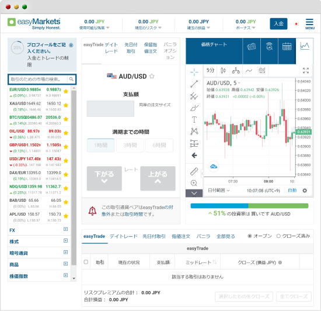Toggle favorite star for USD/JPY row
321x311 pixels.
66,161
